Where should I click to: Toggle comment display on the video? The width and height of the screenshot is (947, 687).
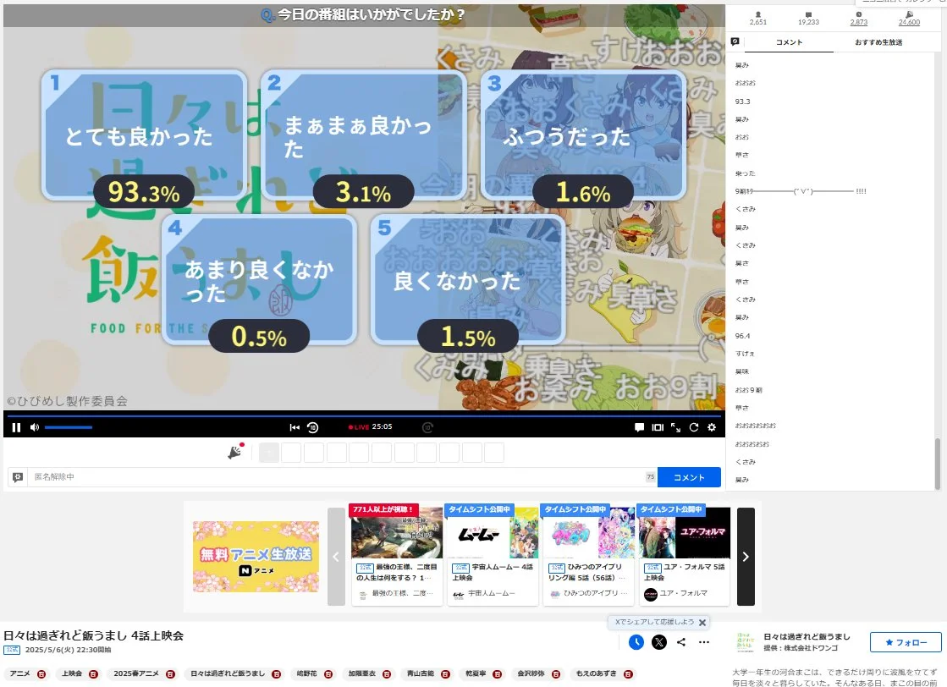point(639,427)
